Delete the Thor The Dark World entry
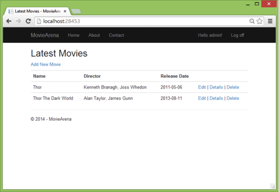This screenshot has height=192, width=279. tap(233, 98)
